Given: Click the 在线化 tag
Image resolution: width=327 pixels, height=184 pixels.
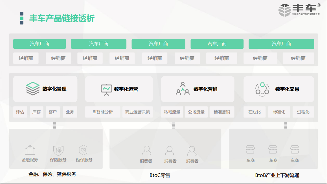Looking at the screenshot, I should click(254, 112).
